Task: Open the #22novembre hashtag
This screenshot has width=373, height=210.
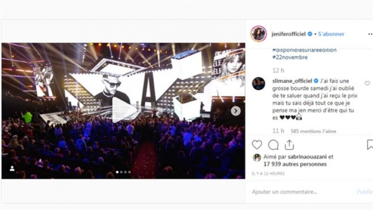Action: click(290, 57)
